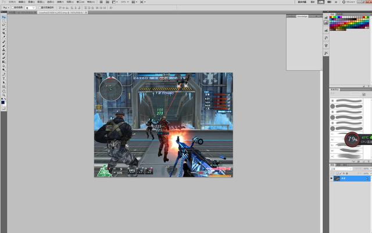Switch to the Design (设计) workspace
This screenshot has height=233, width=372.
(313, 2)
